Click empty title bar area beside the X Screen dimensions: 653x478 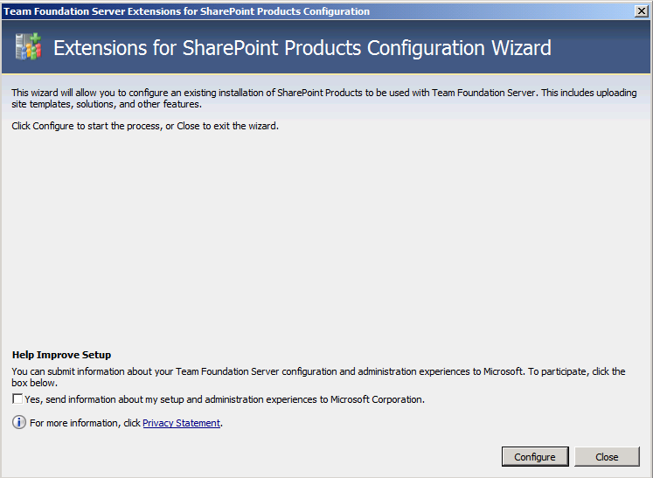pos(500,11)
